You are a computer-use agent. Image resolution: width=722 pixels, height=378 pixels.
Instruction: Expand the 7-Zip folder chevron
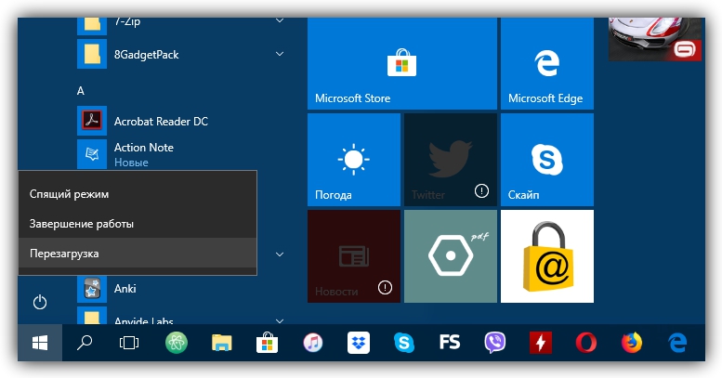[x=279, y=20]
